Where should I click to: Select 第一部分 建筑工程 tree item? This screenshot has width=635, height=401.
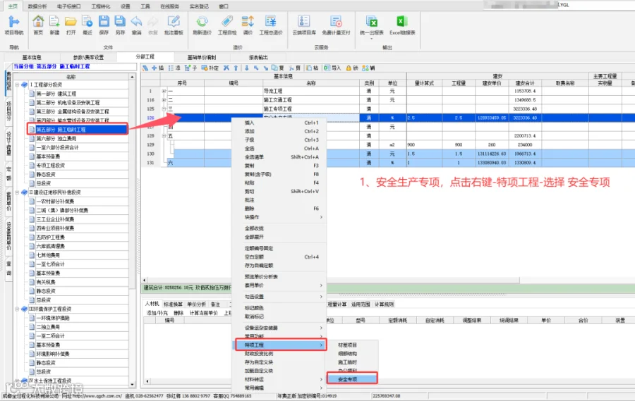56,94
